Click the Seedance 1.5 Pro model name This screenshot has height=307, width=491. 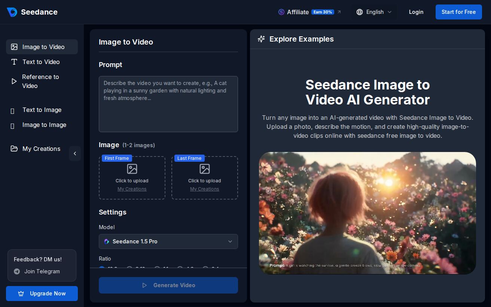pos(135,241)
